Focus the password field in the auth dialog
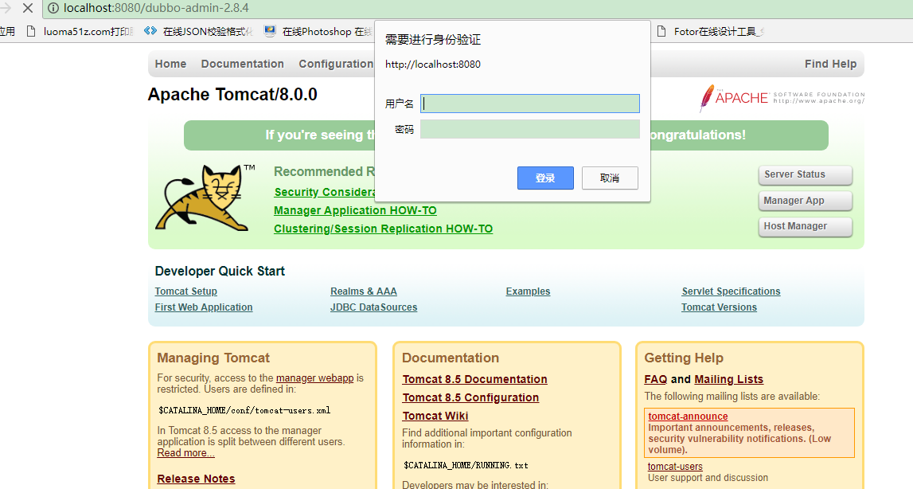 pos(530,129)
